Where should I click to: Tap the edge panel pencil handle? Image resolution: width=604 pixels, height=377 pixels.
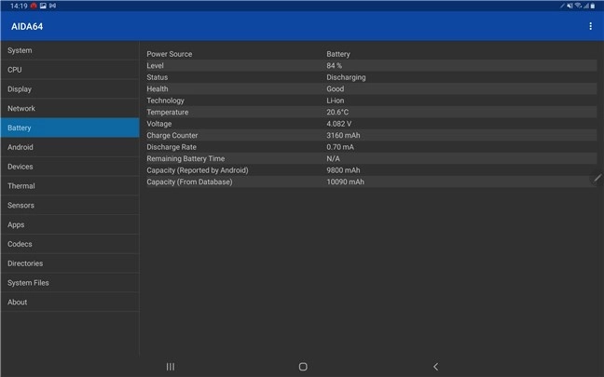pos(597,178)
